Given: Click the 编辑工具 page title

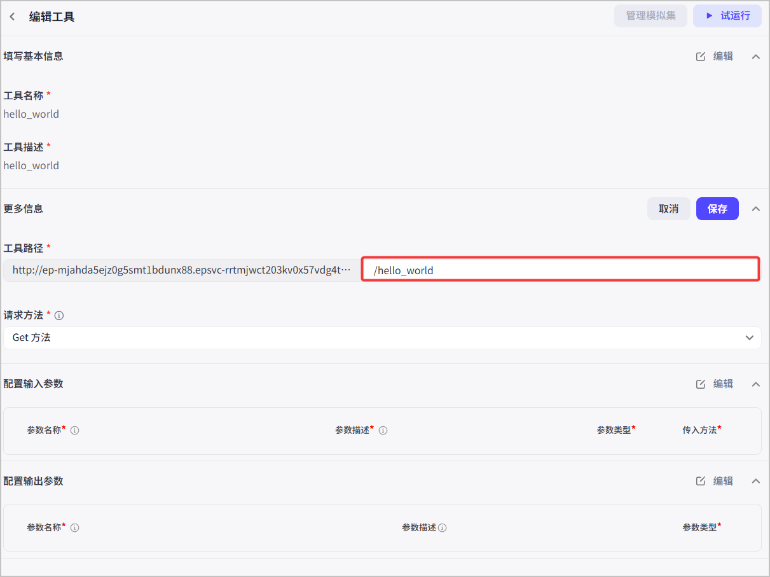Looking at the screenshot, I should [52, 17].
